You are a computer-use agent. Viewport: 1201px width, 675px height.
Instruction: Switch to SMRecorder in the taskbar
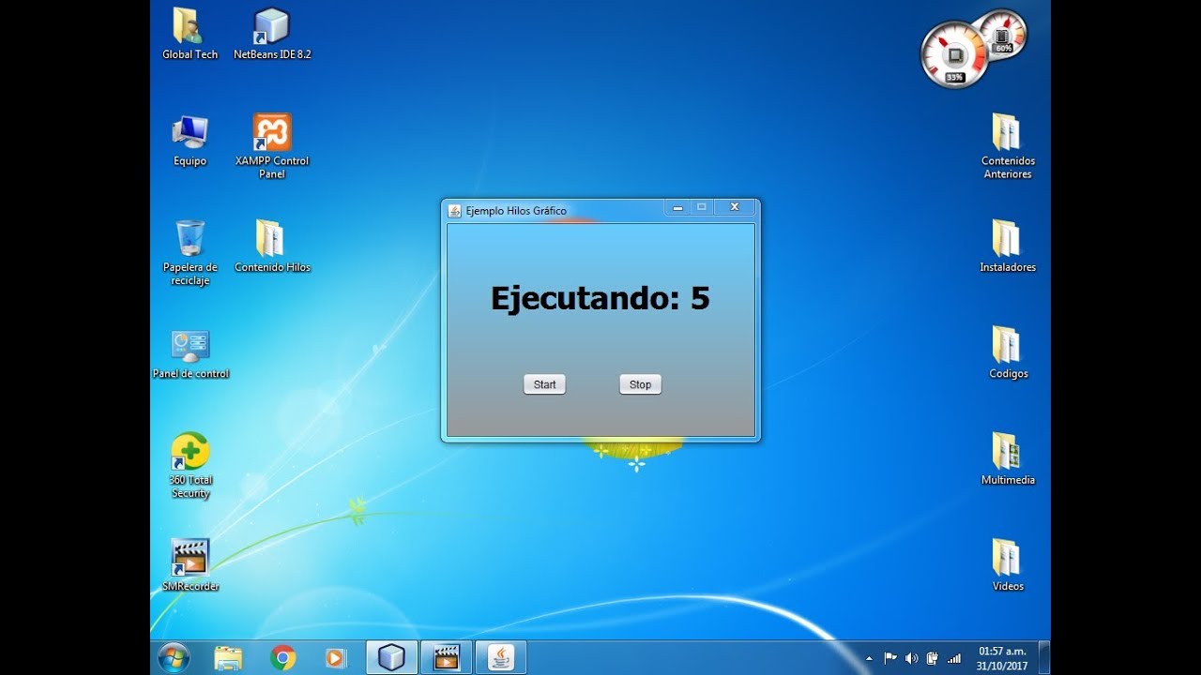[446, 658]
